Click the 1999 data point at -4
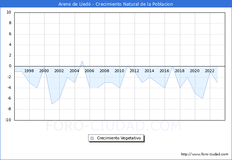The height and width of the screenshot is (160, 232). (37, 88)
